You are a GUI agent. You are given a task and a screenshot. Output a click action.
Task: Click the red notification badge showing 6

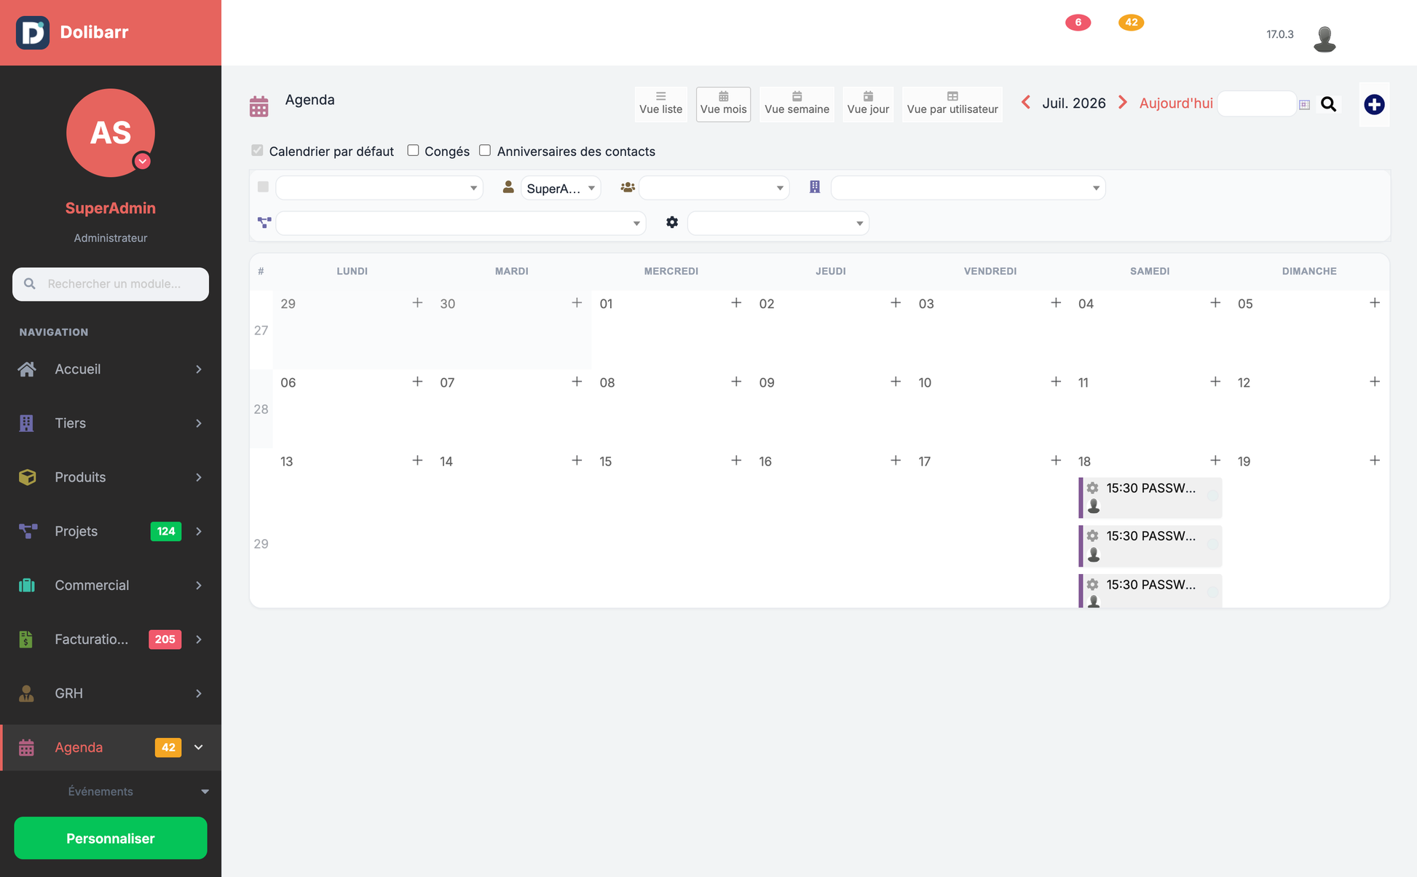point(1078,23)
